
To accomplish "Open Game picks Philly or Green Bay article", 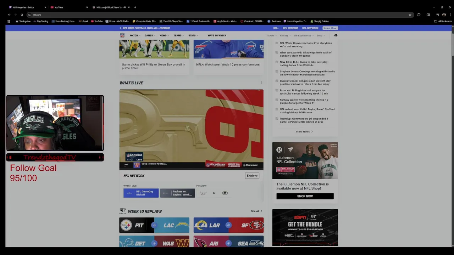I will (154, 66).
